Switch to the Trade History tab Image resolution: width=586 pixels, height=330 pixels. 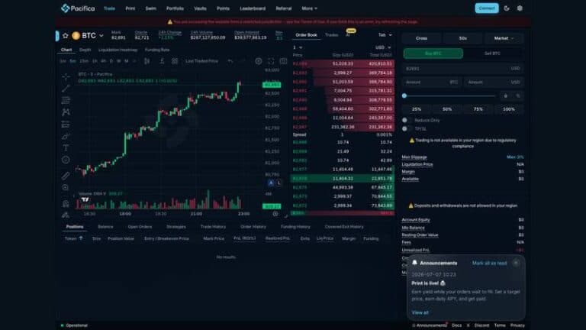click(x=213, y=227)
